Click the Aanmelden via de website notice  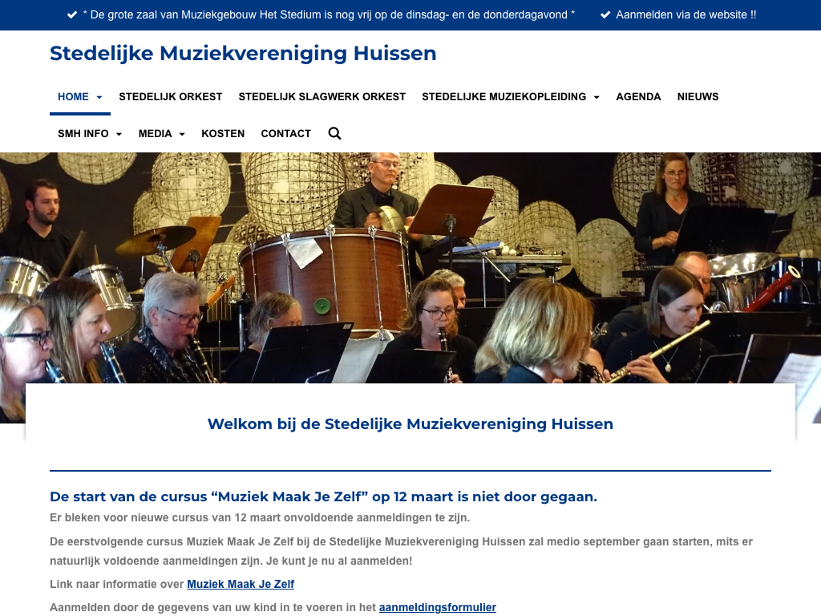[x=686, y=14]
